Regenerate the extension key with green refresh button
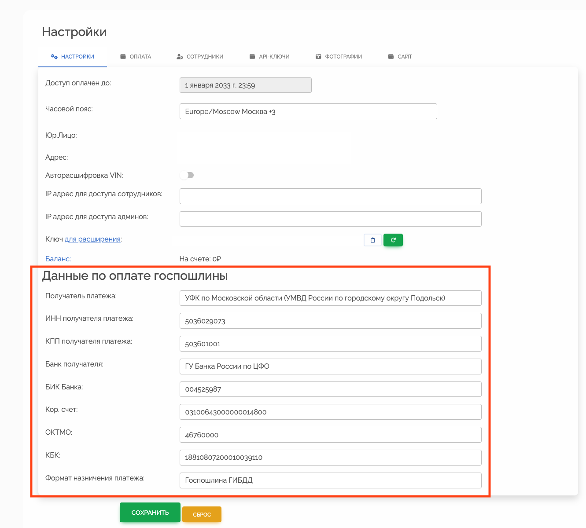The image size is (586, 528). pyautogui.click(x=393, y=240)
